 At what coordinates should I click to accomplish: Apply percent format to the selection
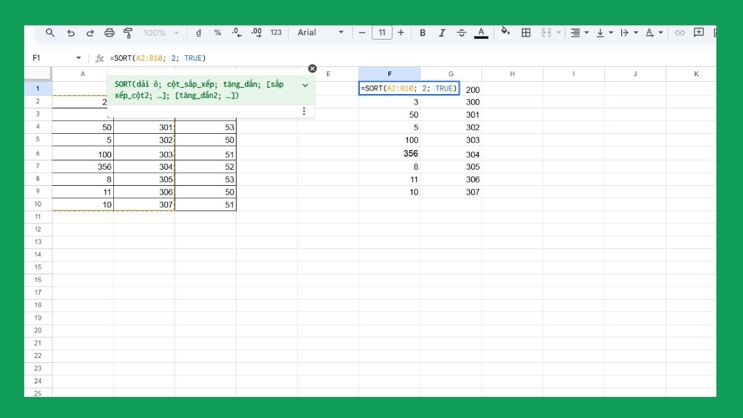coord(217,32)
